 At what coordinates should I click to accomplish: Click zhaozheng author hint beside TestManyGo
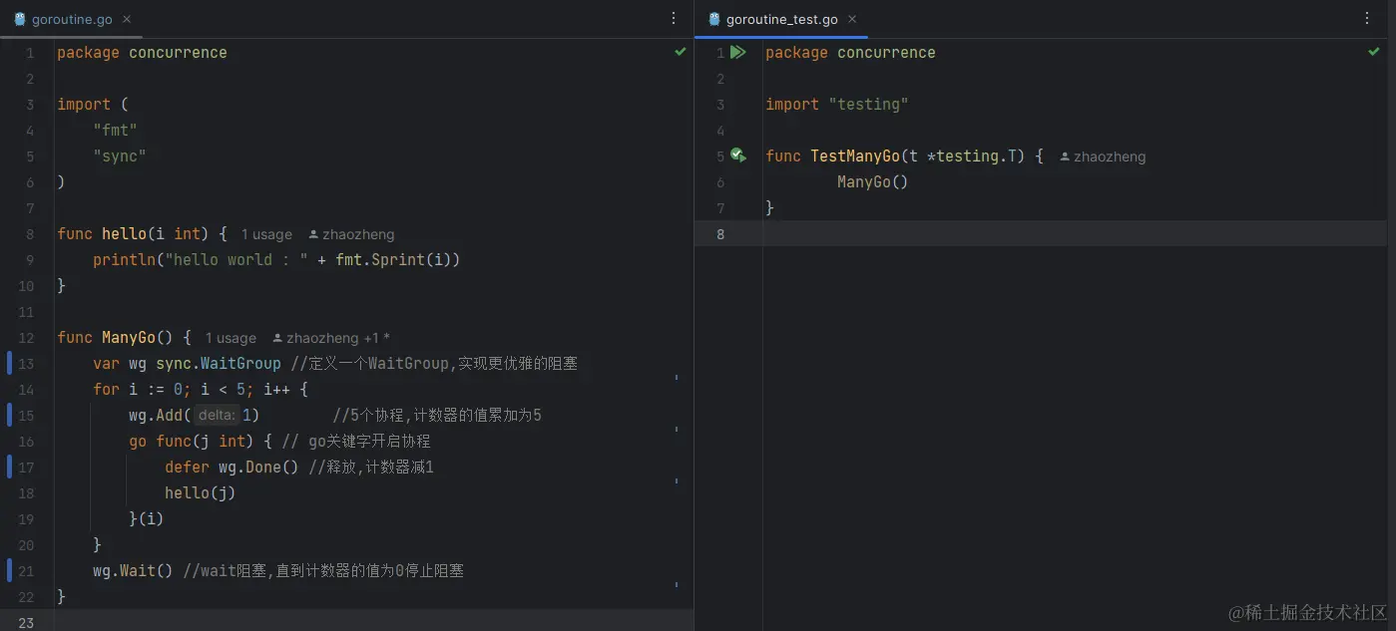[x=1103, y=157]
